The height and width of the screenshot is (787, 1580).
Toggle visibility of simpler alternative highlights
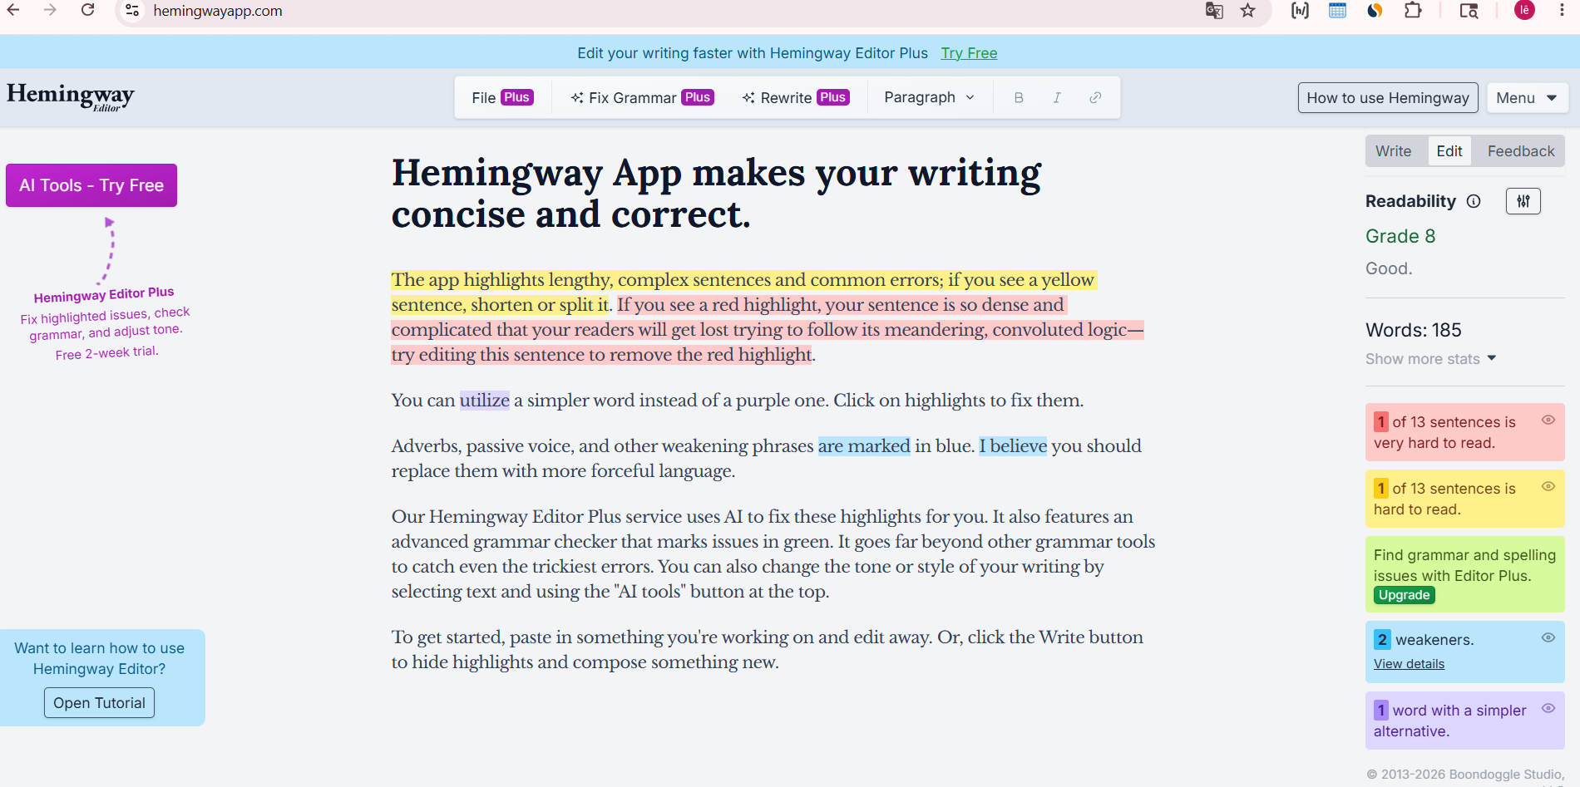pyautogui.click(x=1548, y=708)
